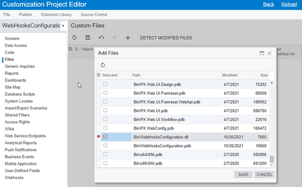Open Business Events section
The height and width of the screenshot is (187, 302).
pyautogui.click(x=19, y=157)
